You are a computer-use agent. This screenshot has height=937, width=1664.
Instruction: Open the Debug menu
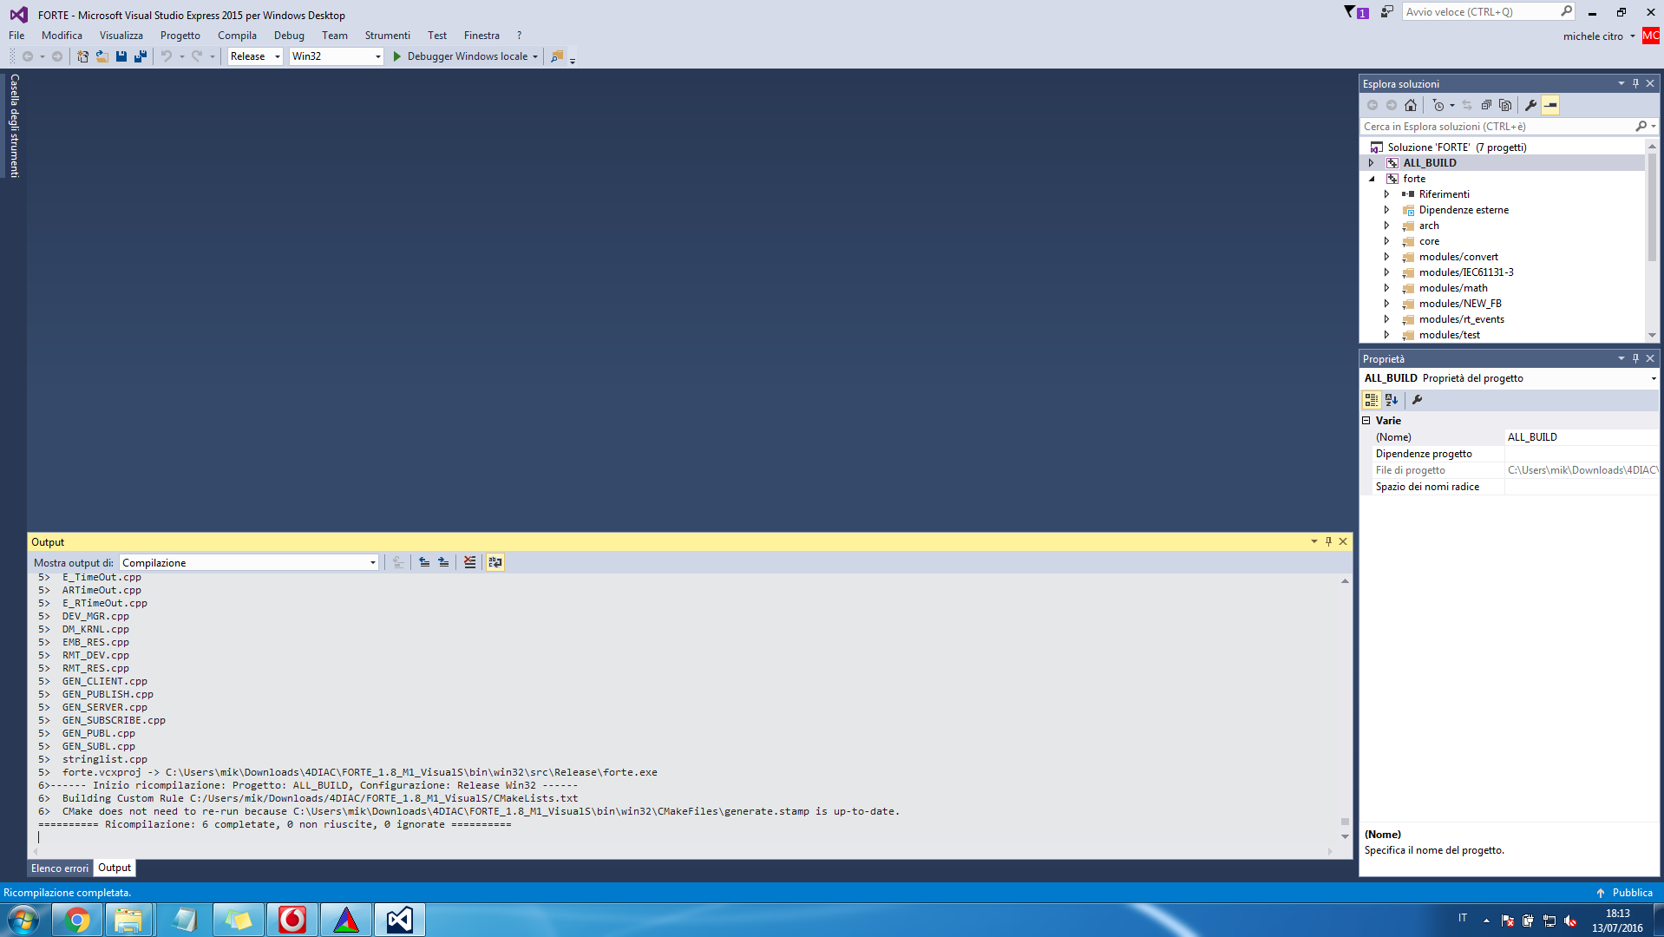(x=289, y=36)
